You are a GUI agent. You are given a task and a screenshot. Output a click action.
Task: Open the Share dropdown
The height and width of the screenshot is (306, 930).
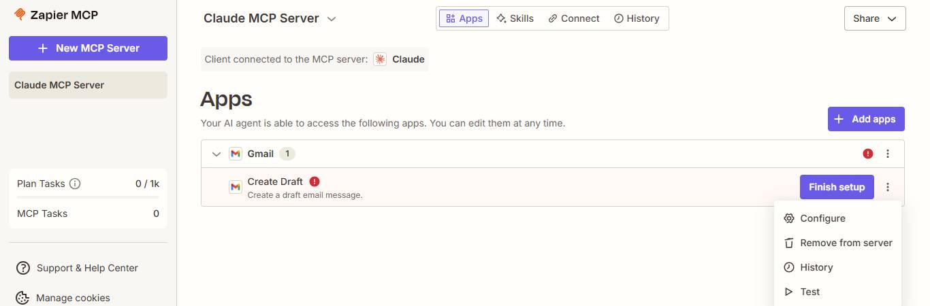coord(875,18)
